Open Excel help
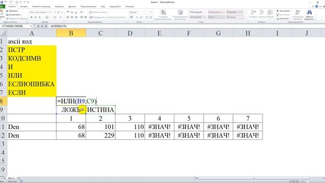Viewport: 325px width, 183px height. 316,6
